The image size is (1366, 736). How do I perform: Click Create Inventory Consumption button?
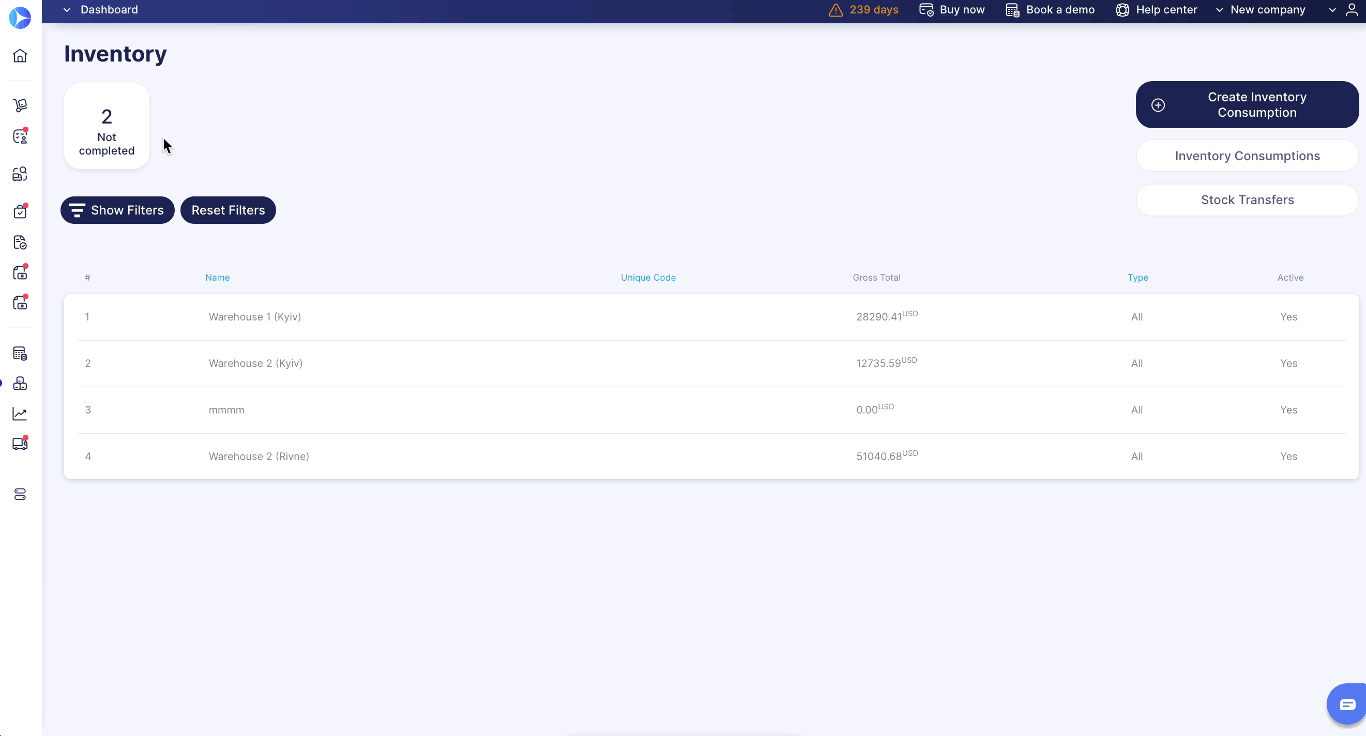click(1247, 104)
